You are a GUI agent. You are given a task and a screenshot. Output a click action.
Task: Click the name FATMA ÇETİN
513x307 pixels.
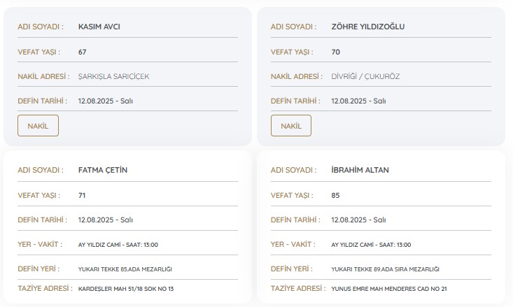point(103,170)
